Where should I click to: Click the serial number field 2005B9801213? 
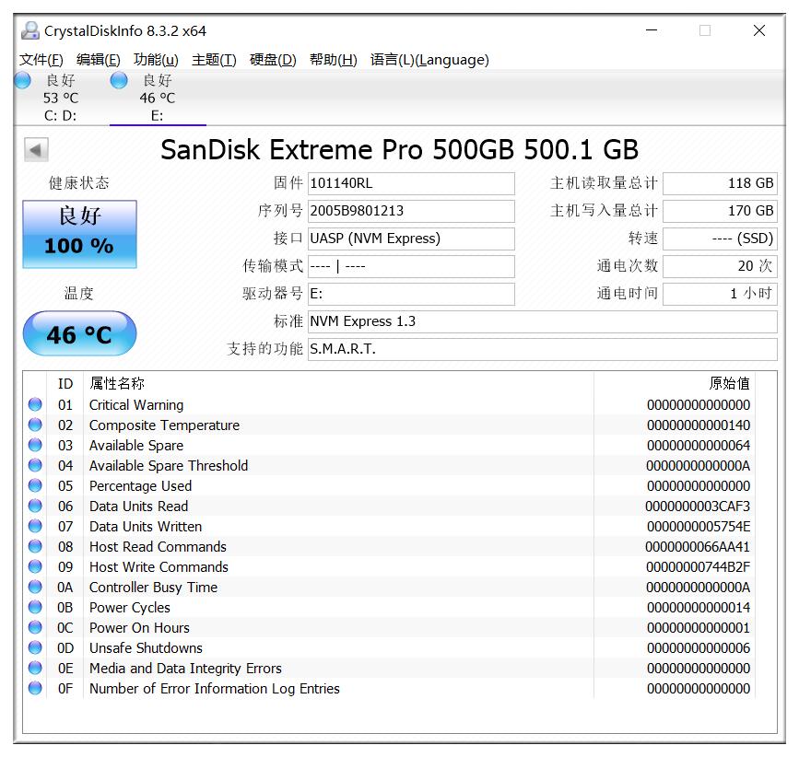411,211
